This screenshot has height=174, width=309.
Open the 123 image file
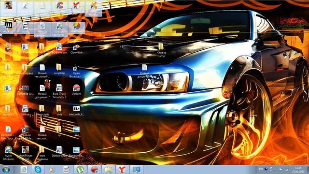click(x=76, y=131)
